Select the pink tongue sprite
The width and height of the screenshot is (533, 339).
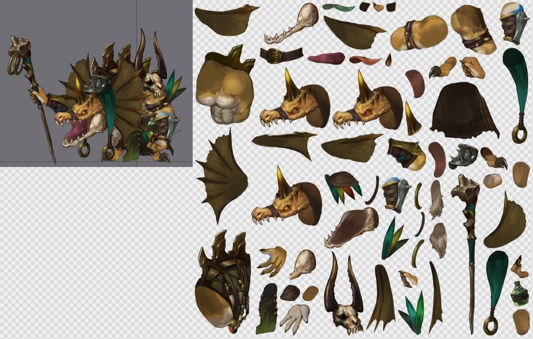[x=326, y=58]
